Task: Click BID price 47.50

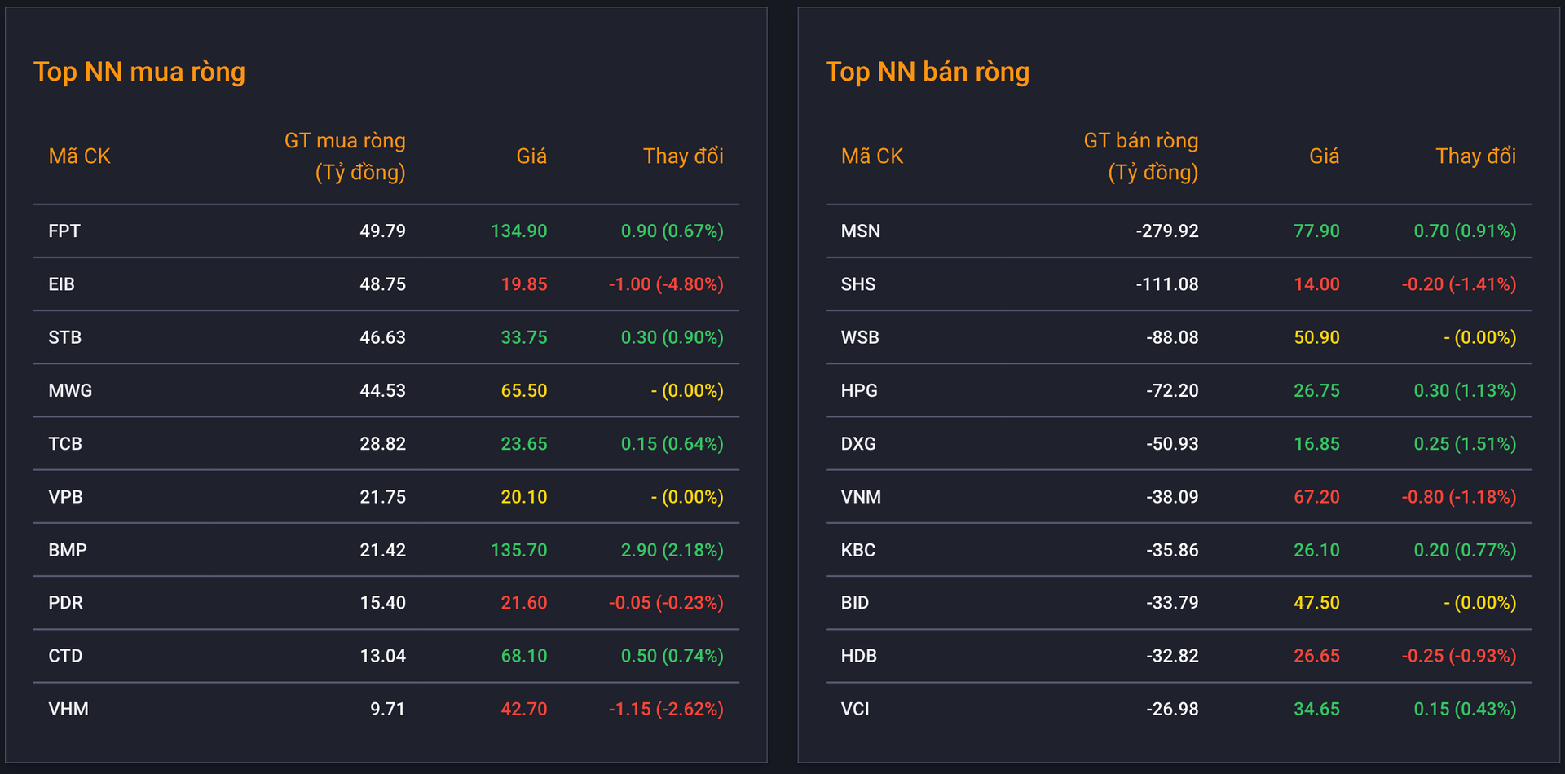Action: coord(1316,603)
